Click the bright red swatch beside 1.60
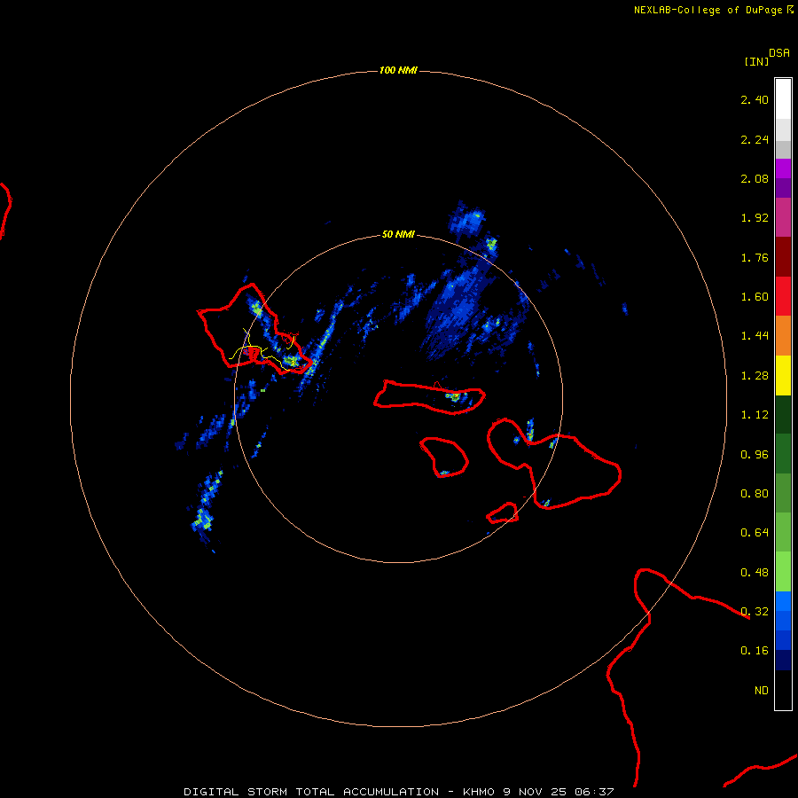Image resolution: width=798 pixels, height=798 pixels. point(783,297)
